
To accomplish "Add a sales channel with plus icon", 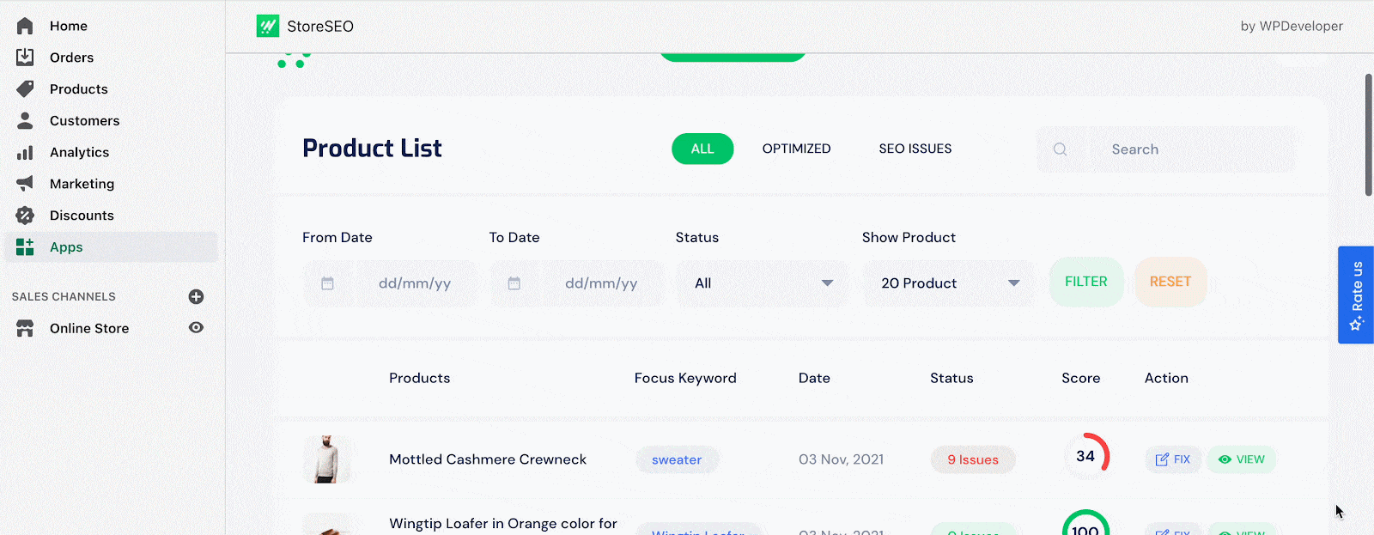I will point(196,296).
